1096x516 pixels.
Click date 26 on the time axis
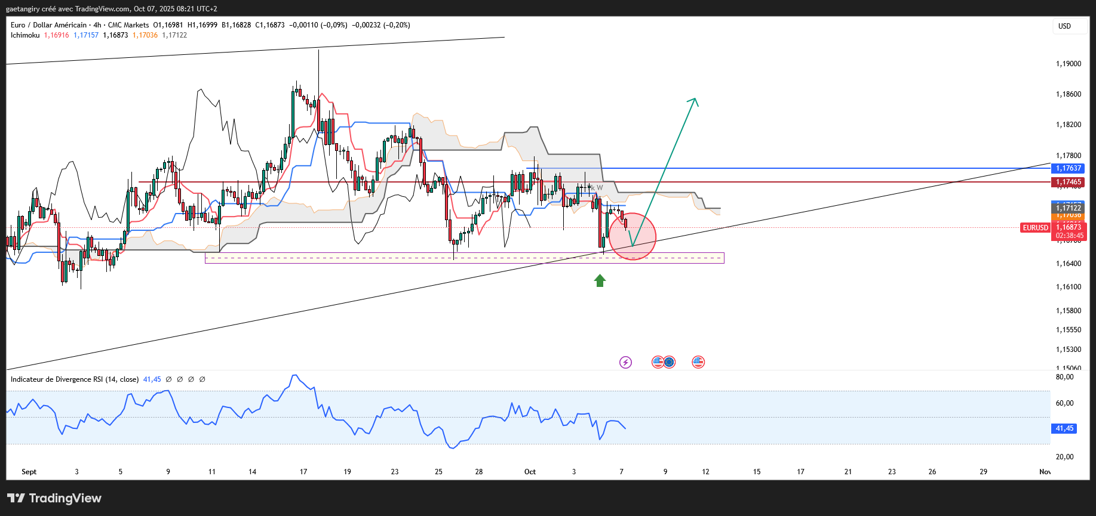click(932, 472)
